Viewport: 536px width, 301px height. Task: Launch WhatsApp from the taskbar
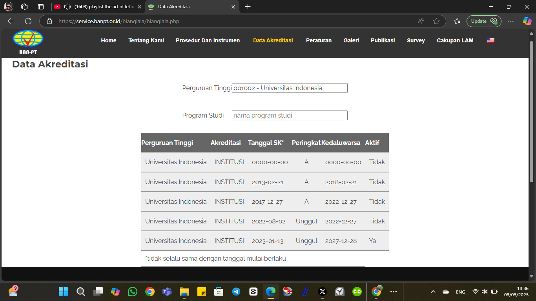click(133, 292)
